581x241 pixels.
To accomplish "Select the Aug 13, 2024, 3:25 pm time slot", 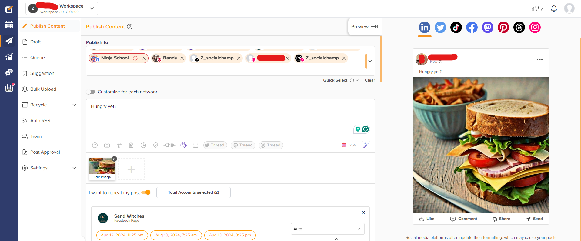I will (230, 235).
